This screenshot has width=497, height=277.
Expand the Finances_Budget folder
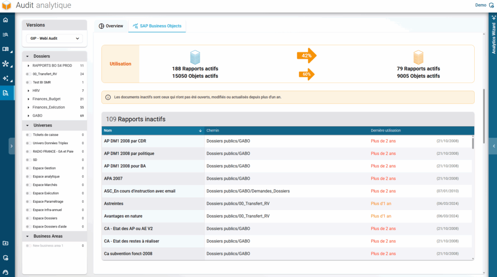tap(28, 99)
